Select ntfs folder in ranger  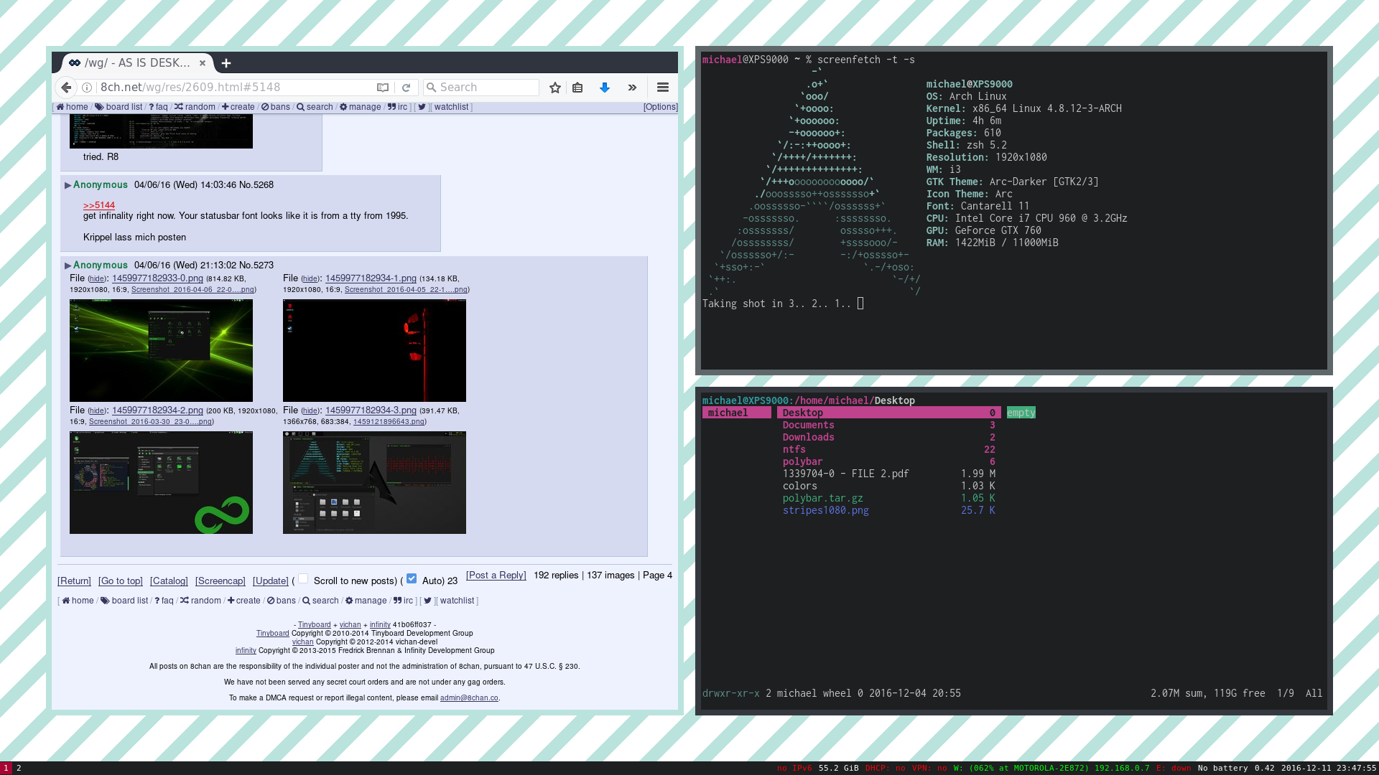click(x=888, y=450)
